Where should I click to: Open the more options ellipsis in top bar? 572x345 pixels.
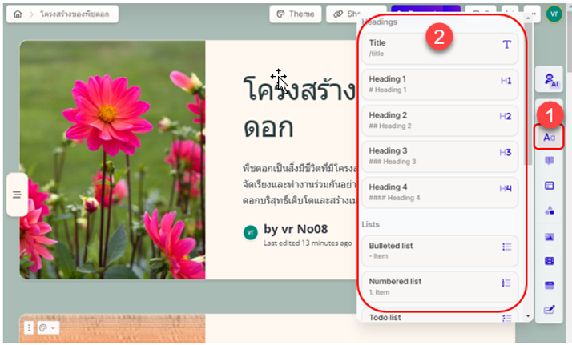coord(533,14)
